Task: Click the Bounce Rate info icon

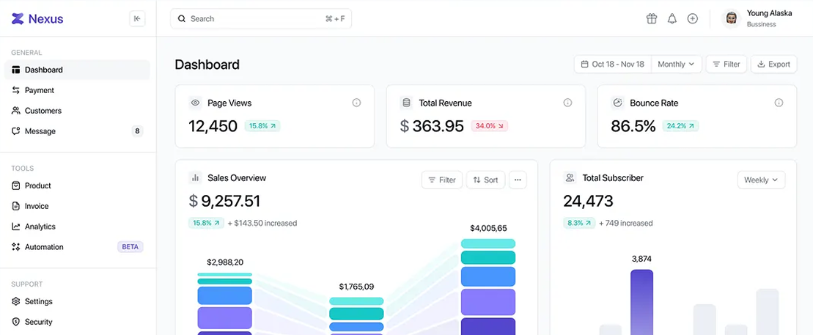Action: (779, 103)
